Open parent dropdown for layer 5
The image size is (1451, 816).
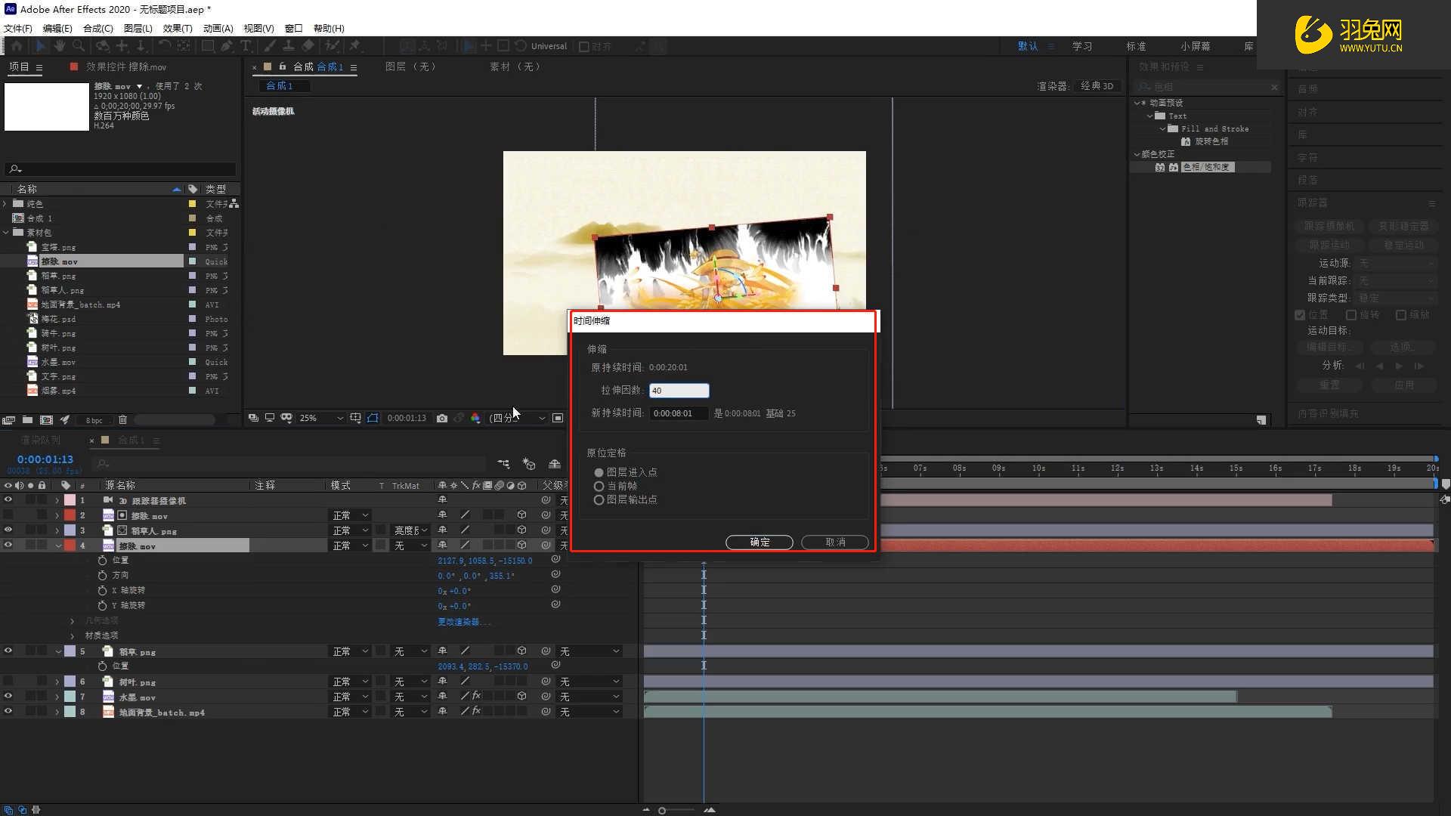pos(590,651)
